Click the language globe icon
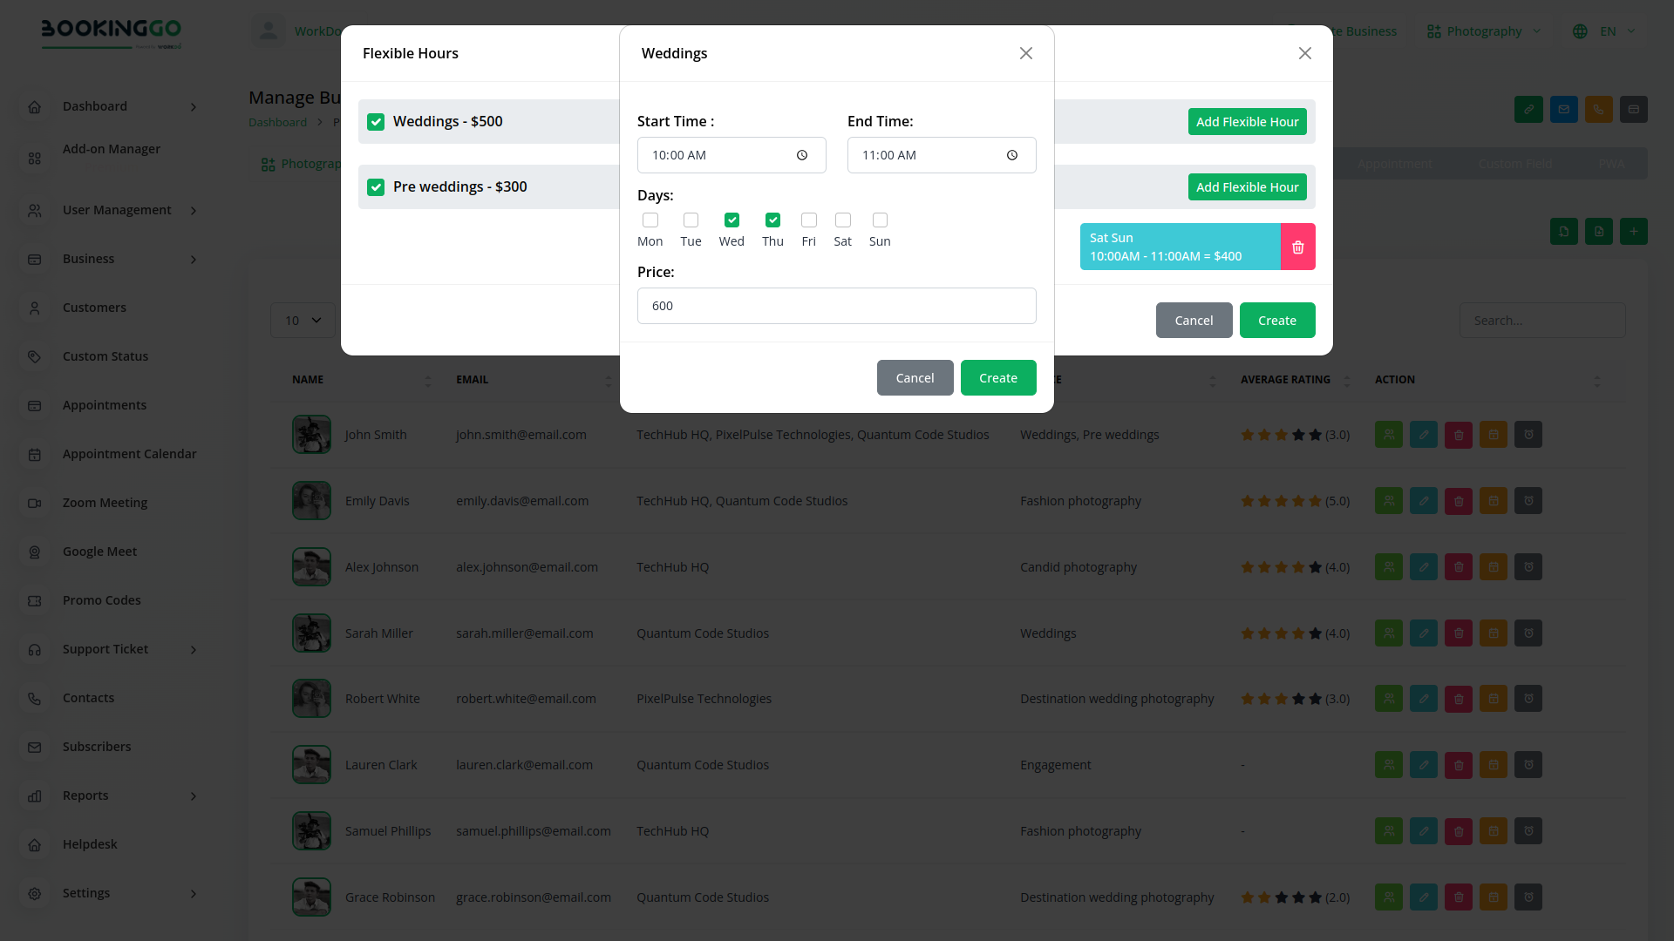Image resolution: width=1674 pixels, height=941 pixels. click(x=1580, y=31)
